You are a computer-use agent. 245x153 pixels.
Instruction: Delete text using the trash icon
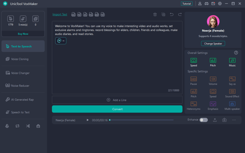[155, 15]
